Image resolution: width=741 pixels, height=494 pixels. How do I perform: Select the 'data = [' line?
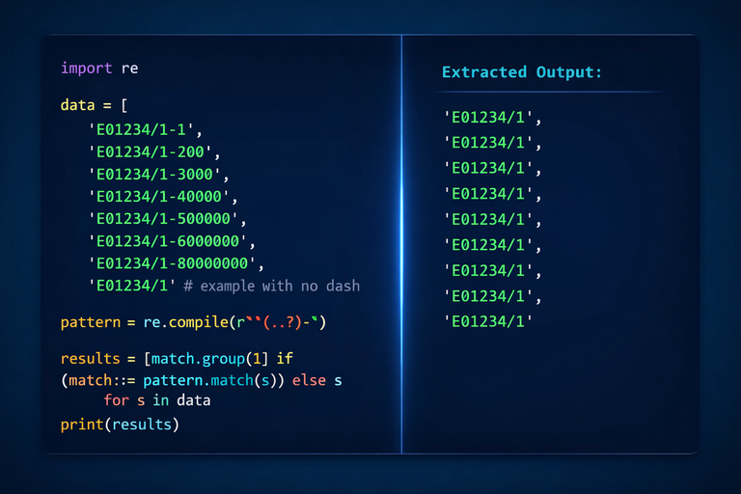click(x=94, y=105)
